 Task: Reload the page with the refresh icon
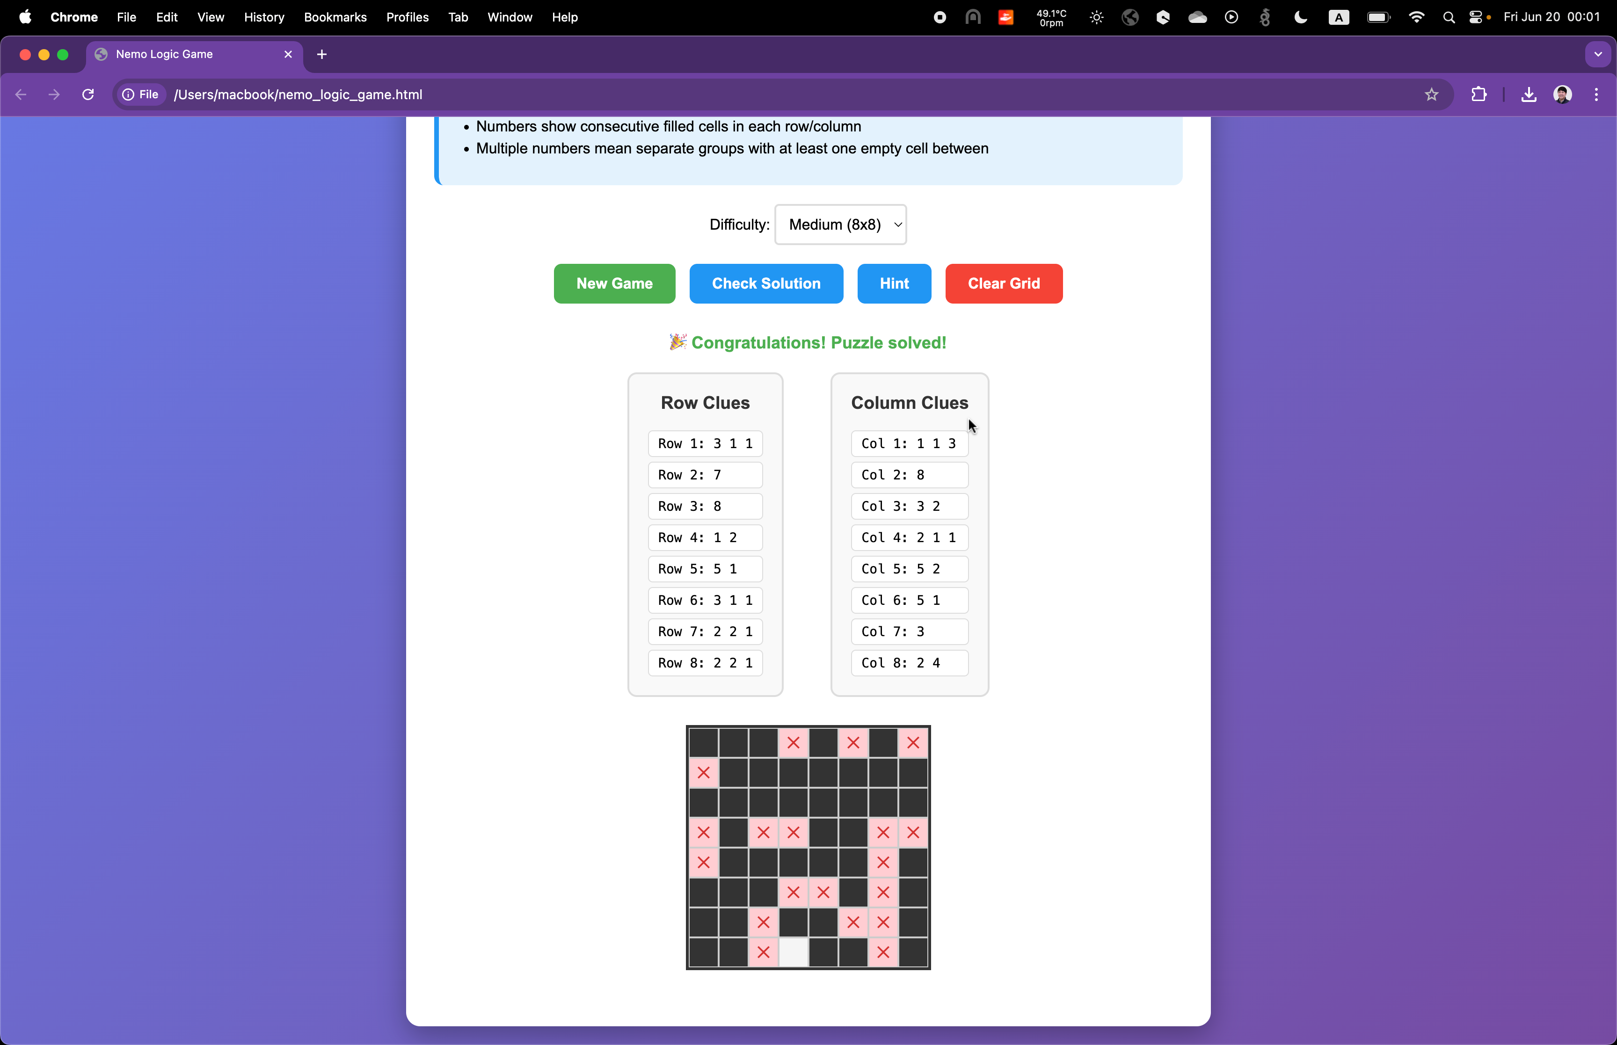(x=88, y=94)
